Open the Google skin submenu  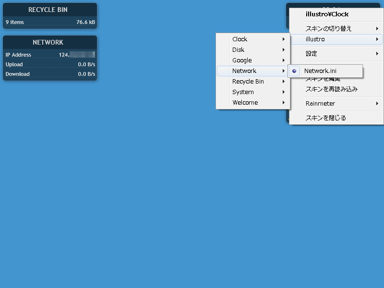[253, 60]
